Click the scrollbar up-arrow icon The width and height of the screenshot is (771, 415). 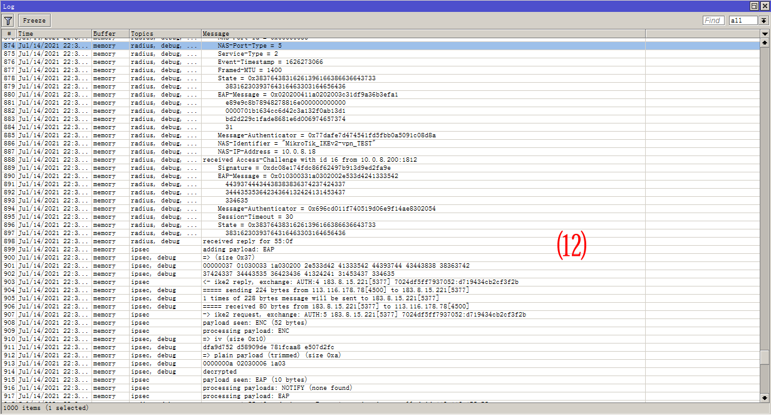point(765,43)
